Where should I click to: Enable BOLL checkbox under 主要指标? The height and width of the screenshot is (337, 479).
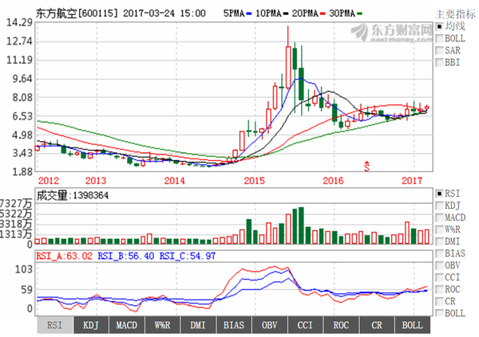[x=439, y=38]
